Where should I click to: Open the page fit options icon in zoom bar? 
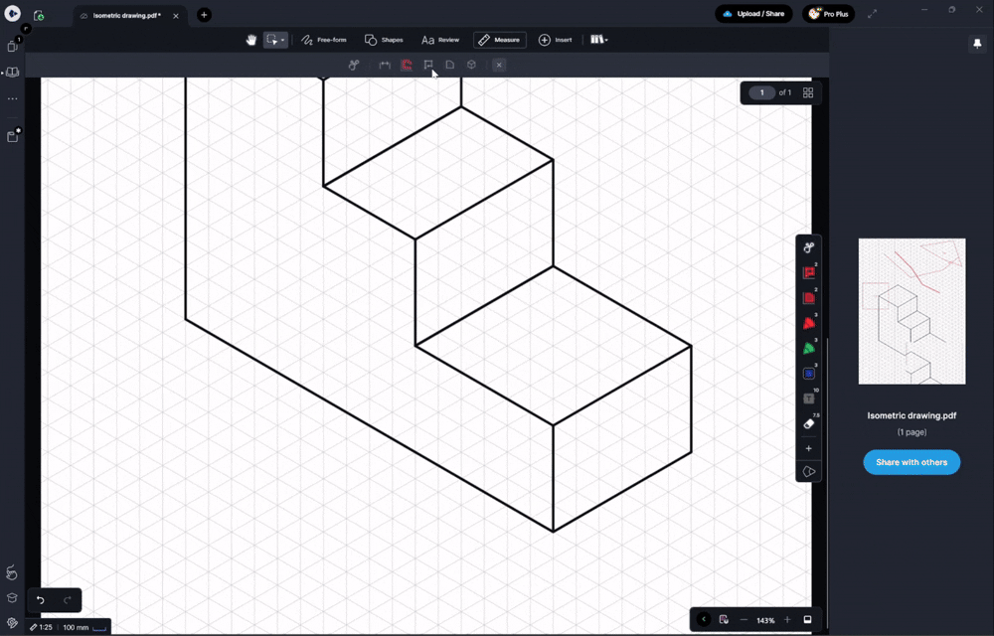point(724,619)
